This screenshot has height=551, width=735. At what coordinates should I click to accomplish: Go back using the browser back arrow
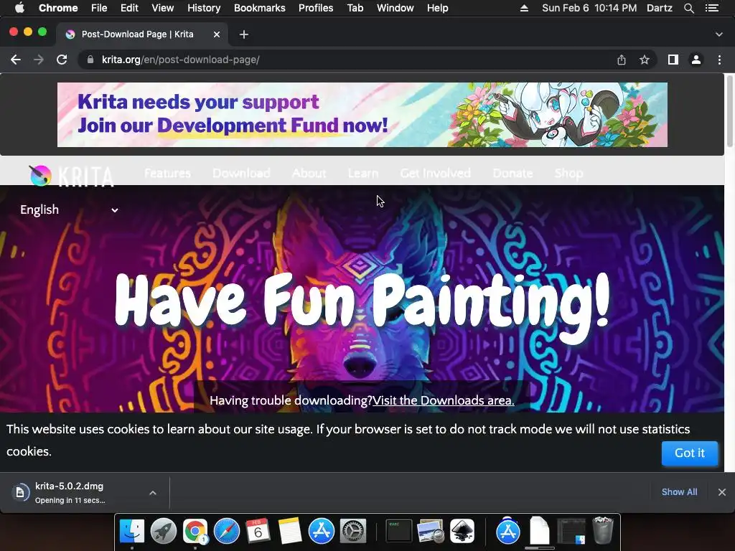pos(16,60)
